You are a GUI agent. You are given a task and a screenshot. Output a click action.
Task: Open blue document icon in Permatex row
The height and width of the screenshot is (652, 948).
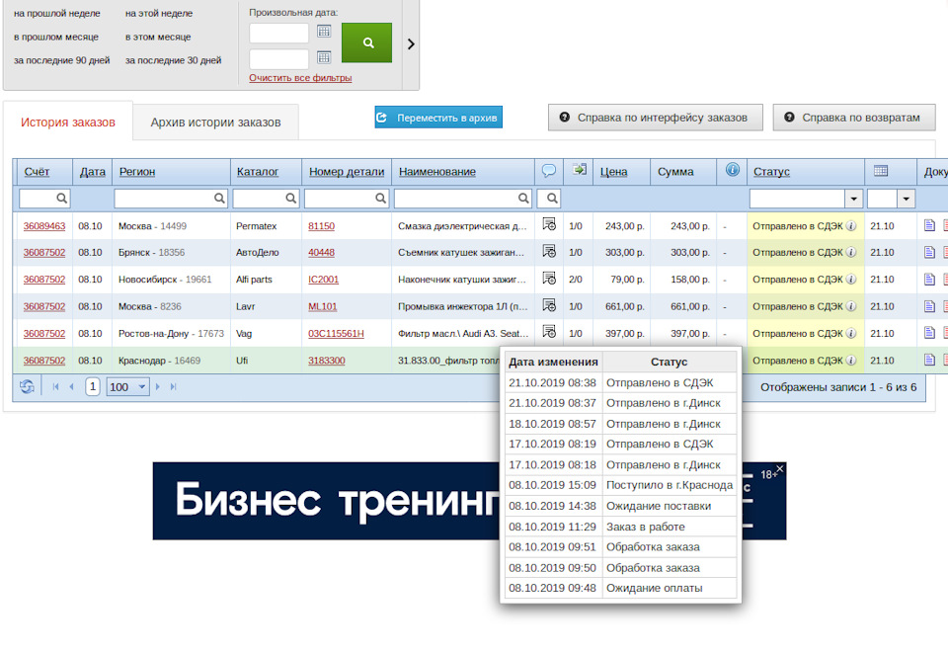[930, 225]
